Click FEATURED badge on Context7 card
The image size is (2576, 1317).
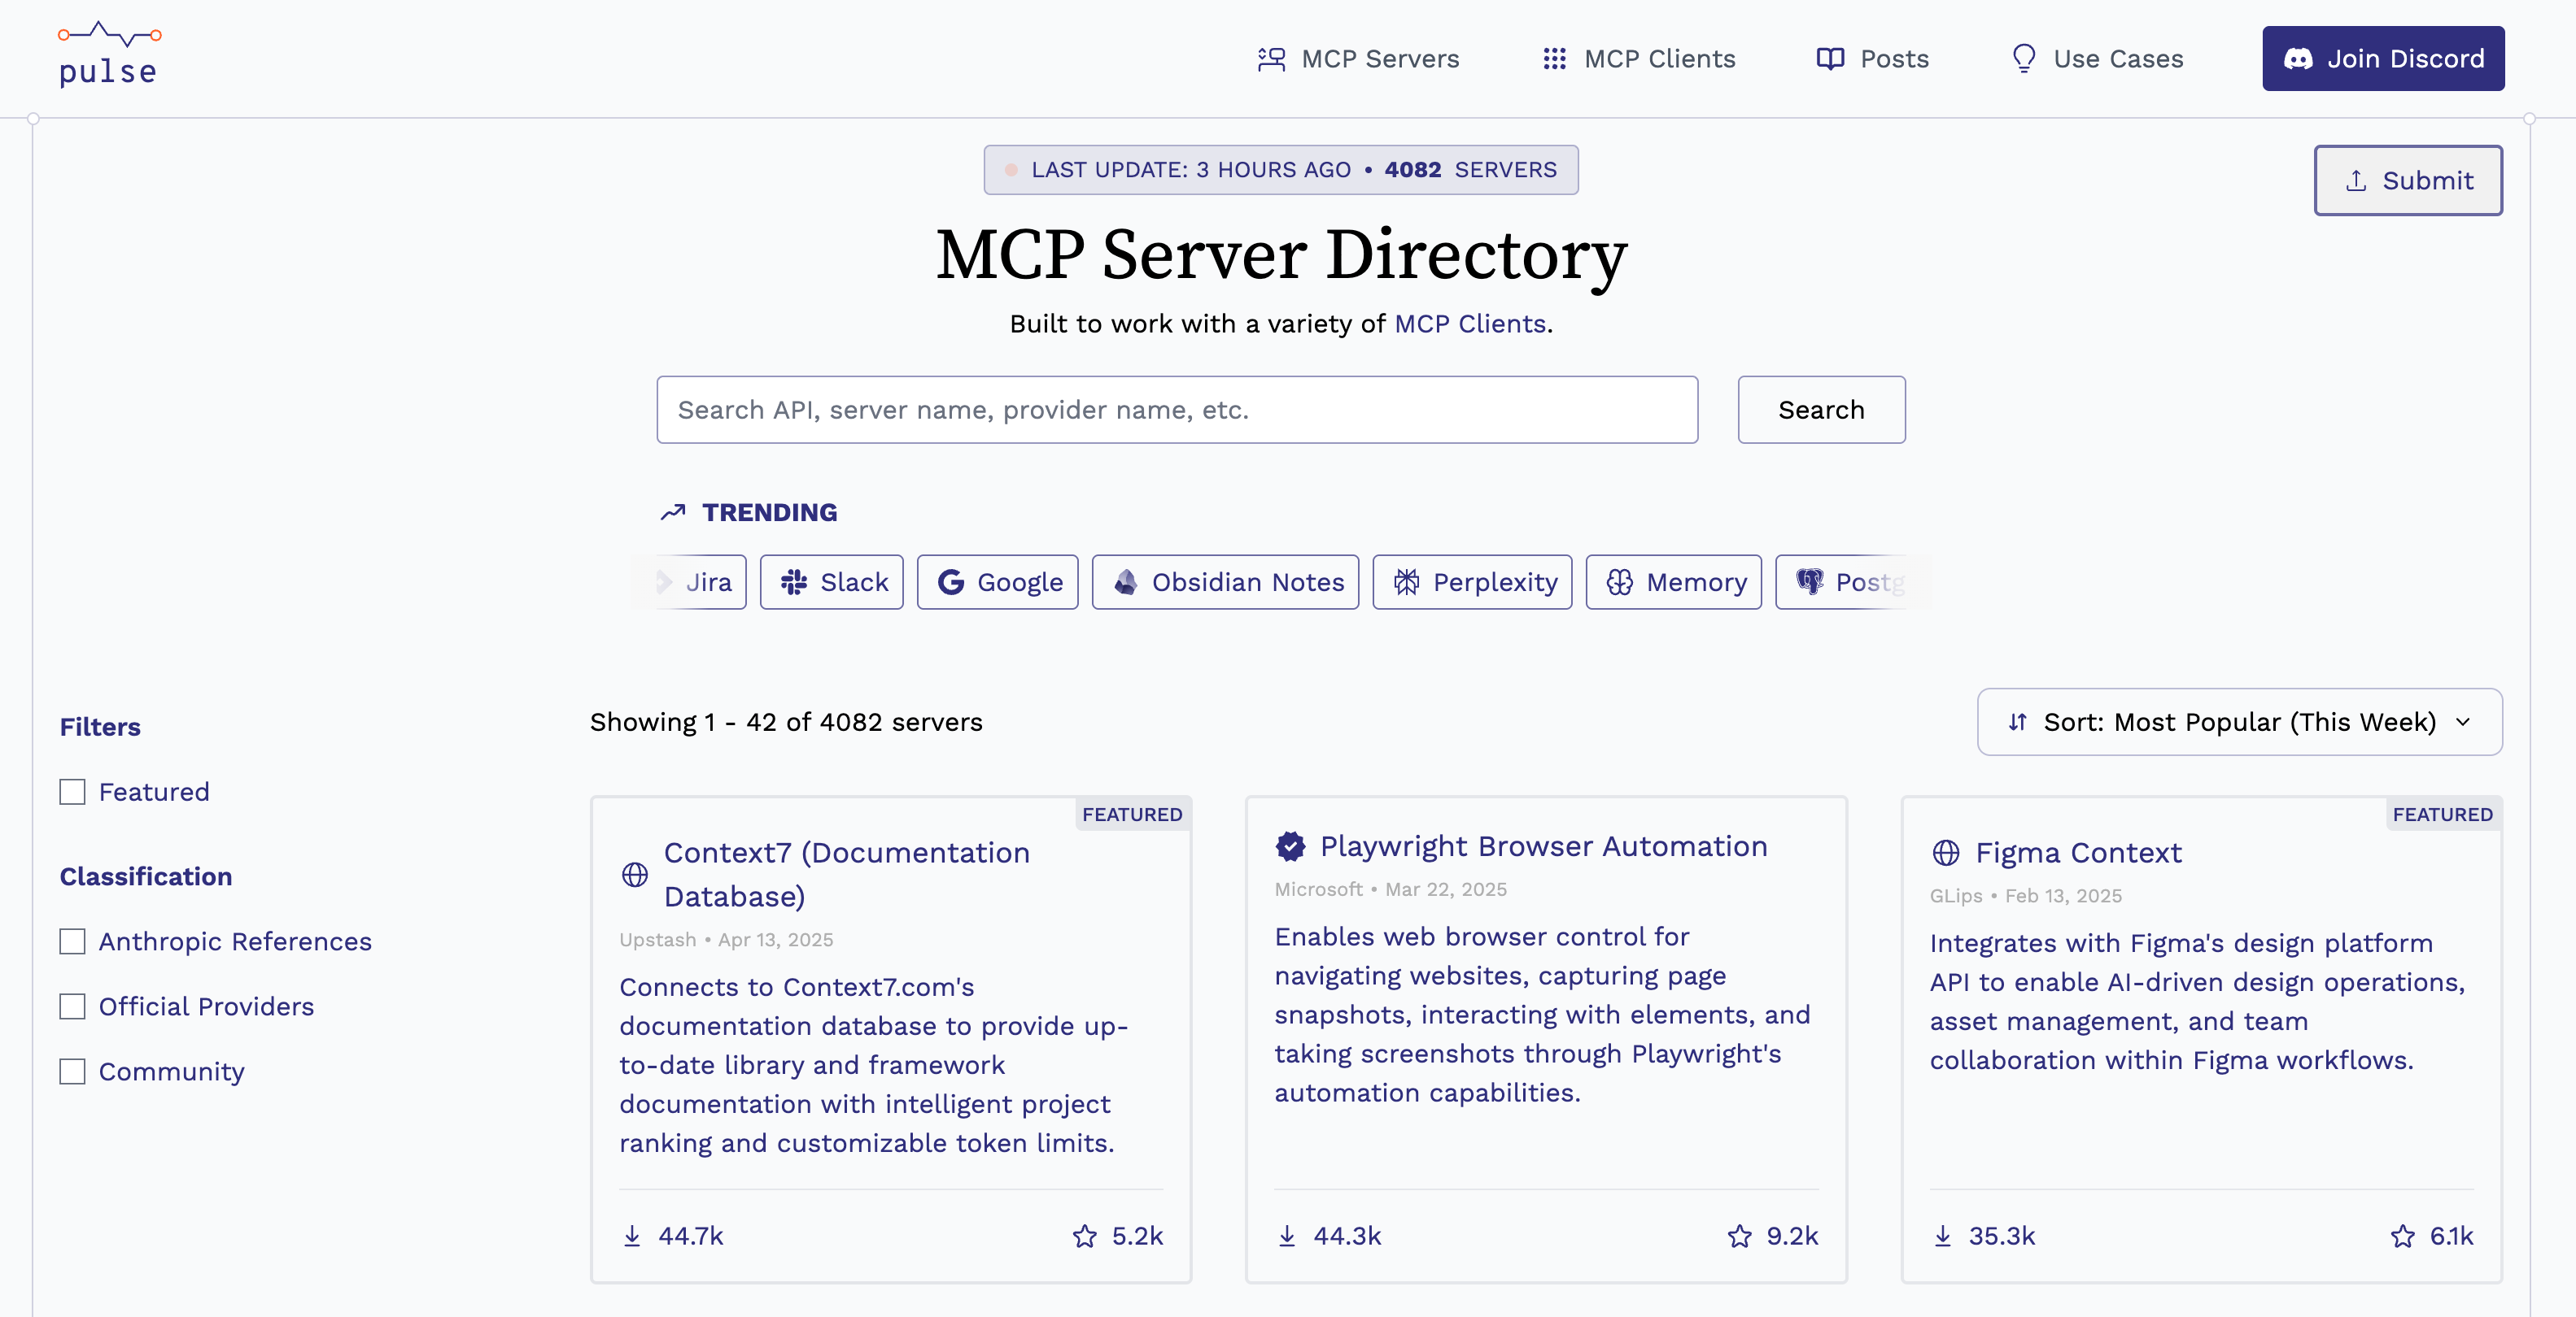(x=1132, y=815)
